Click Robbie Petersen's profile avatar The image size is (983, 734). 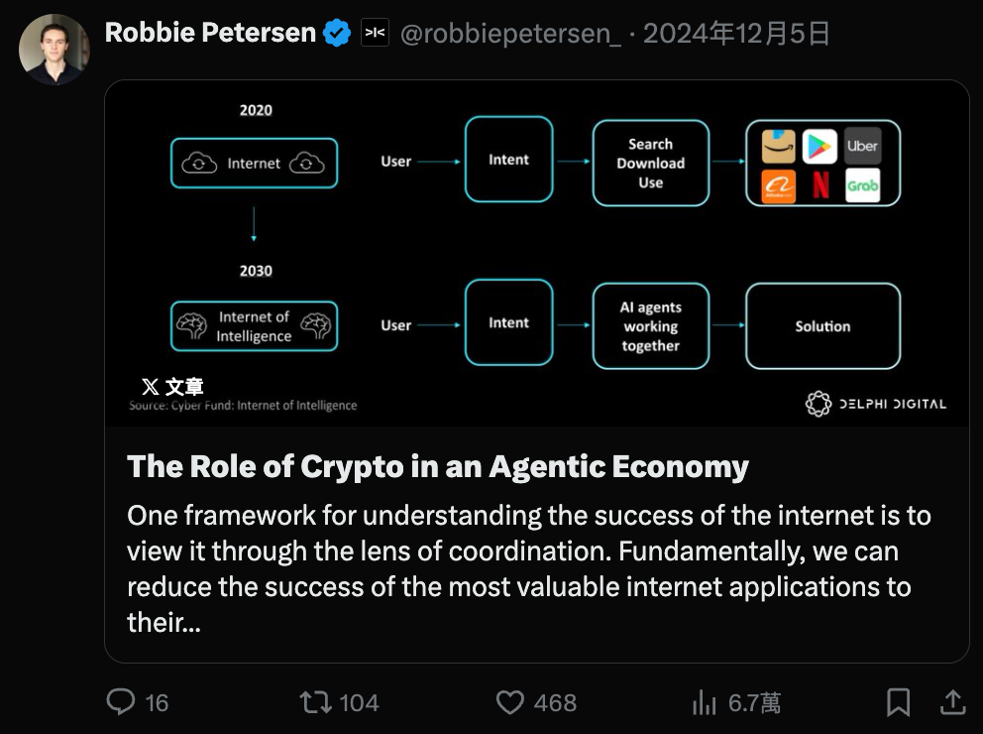(x=54, y=49)
